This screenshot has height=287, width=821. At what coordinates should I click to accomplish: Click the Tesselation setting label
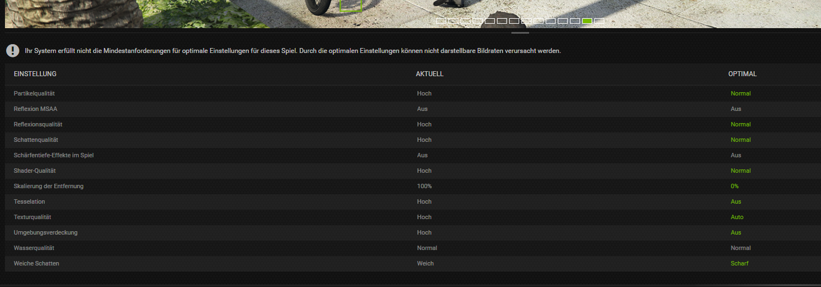point(29,201)
